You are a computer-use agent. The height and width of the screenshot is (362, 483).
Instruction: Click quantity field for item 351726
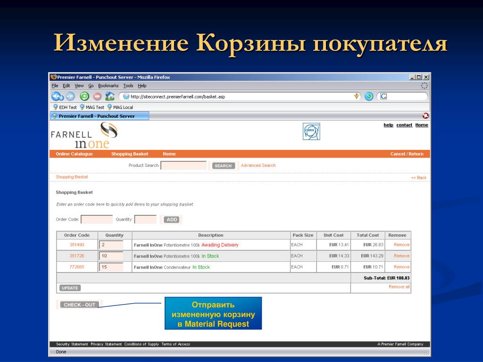pos(111,256)
